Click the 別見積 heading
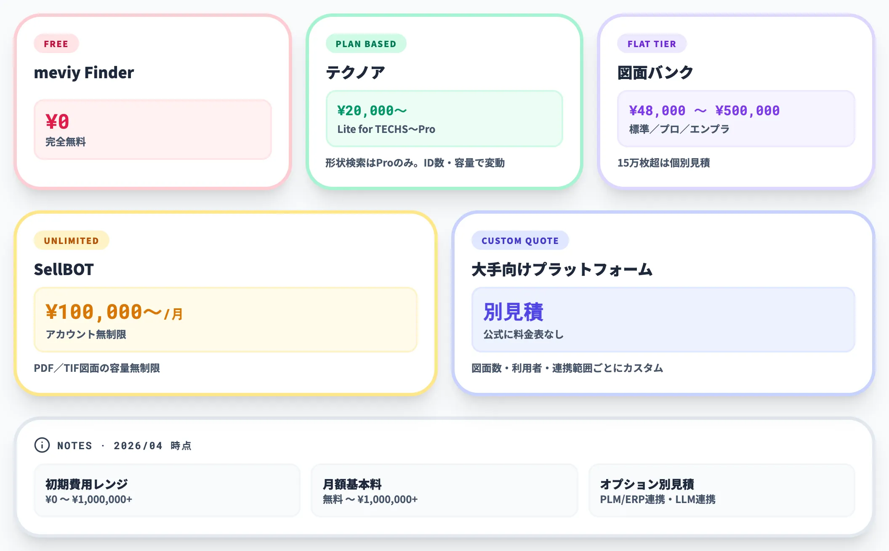The height and width of the screenshot is (551, 889). (x=513, y=312)
